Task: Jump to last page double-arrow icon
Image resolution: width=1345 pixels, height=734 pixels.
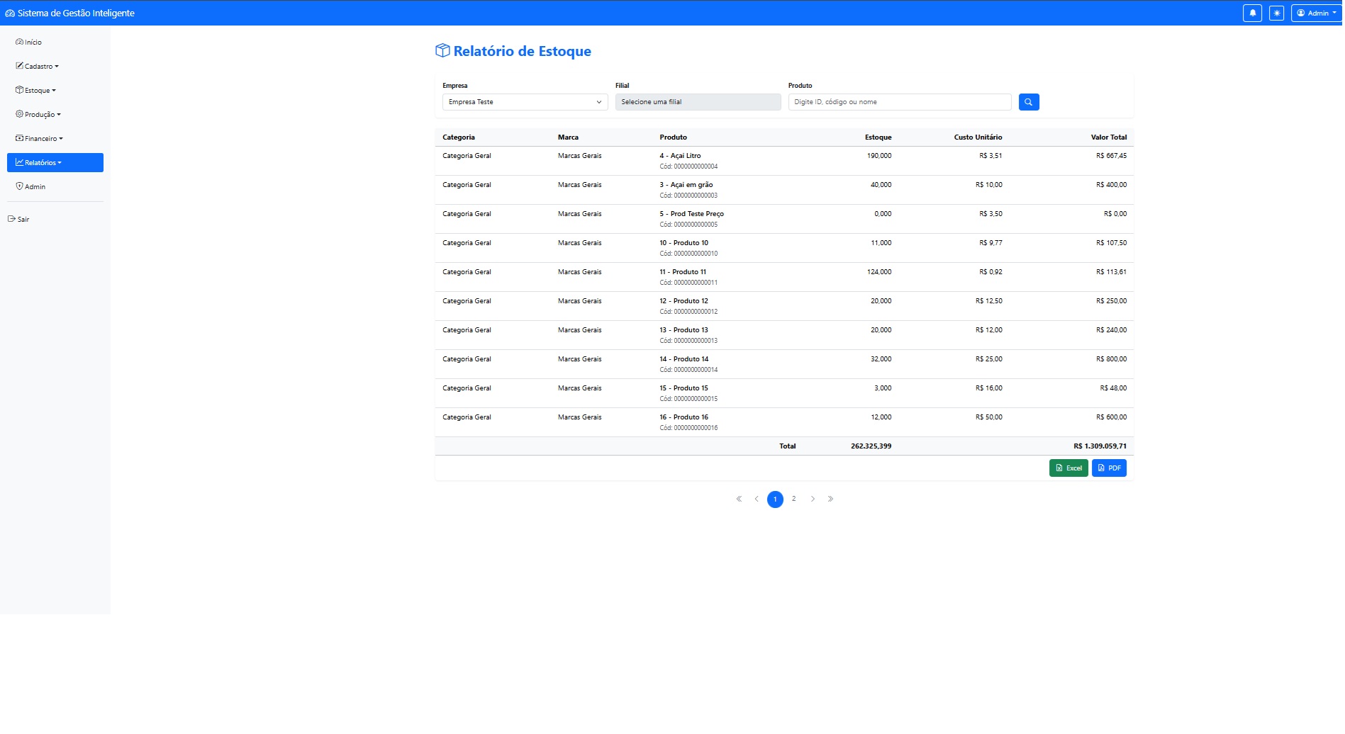Action: pos(830,499)
